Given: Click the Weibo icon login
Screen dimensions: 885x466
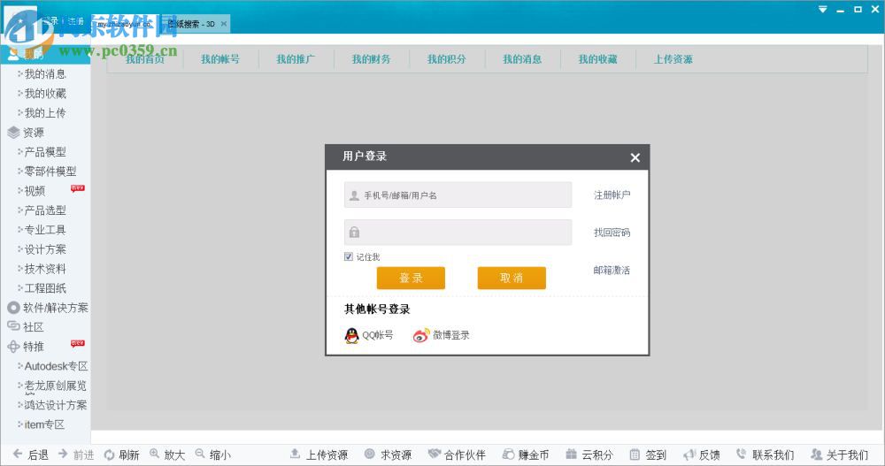Looking at the screenshot, I should coord(421,335).
